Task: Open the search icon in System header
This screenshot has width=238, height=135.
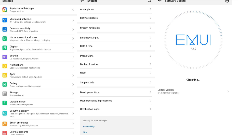Action: 150,1
